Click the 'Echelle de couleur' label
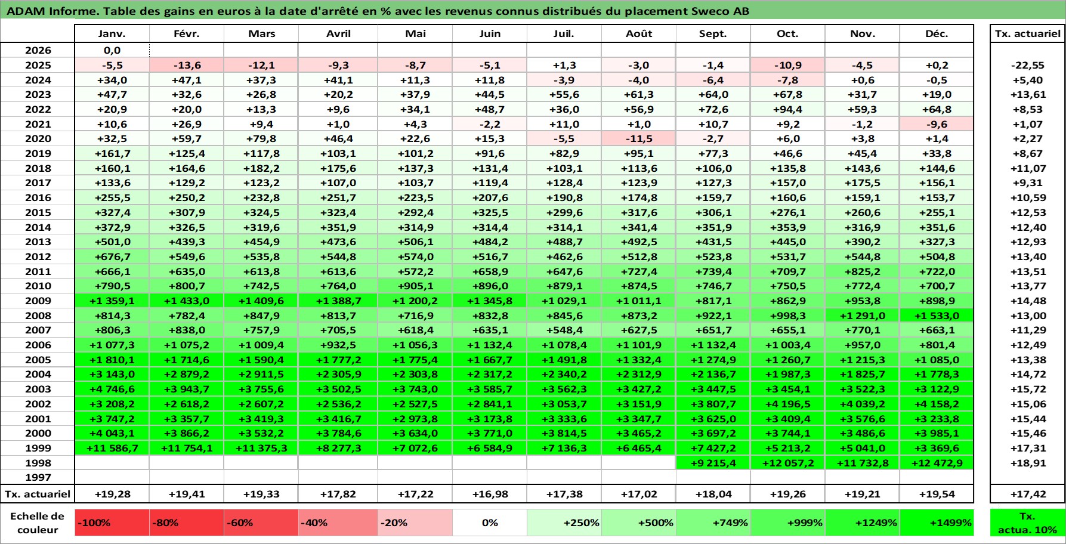The image size is (1066, 544). click(38, 523)
